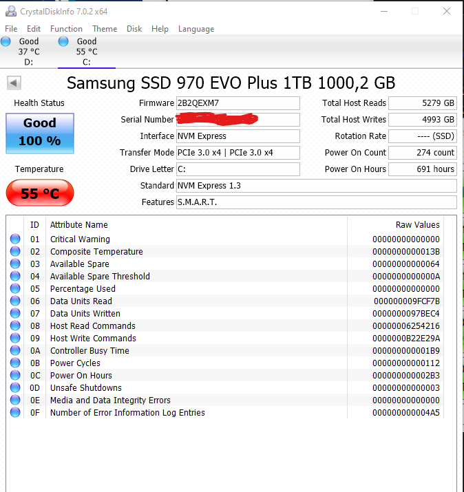
Task: Click the Features field S.M.A.R.T.
Action: pyautogui.click(x=317, y=202)
